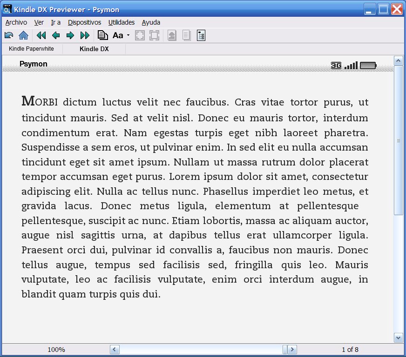The image size is (406, 357).
Task: Open the Utilidades menu
Action: point(122,22)
